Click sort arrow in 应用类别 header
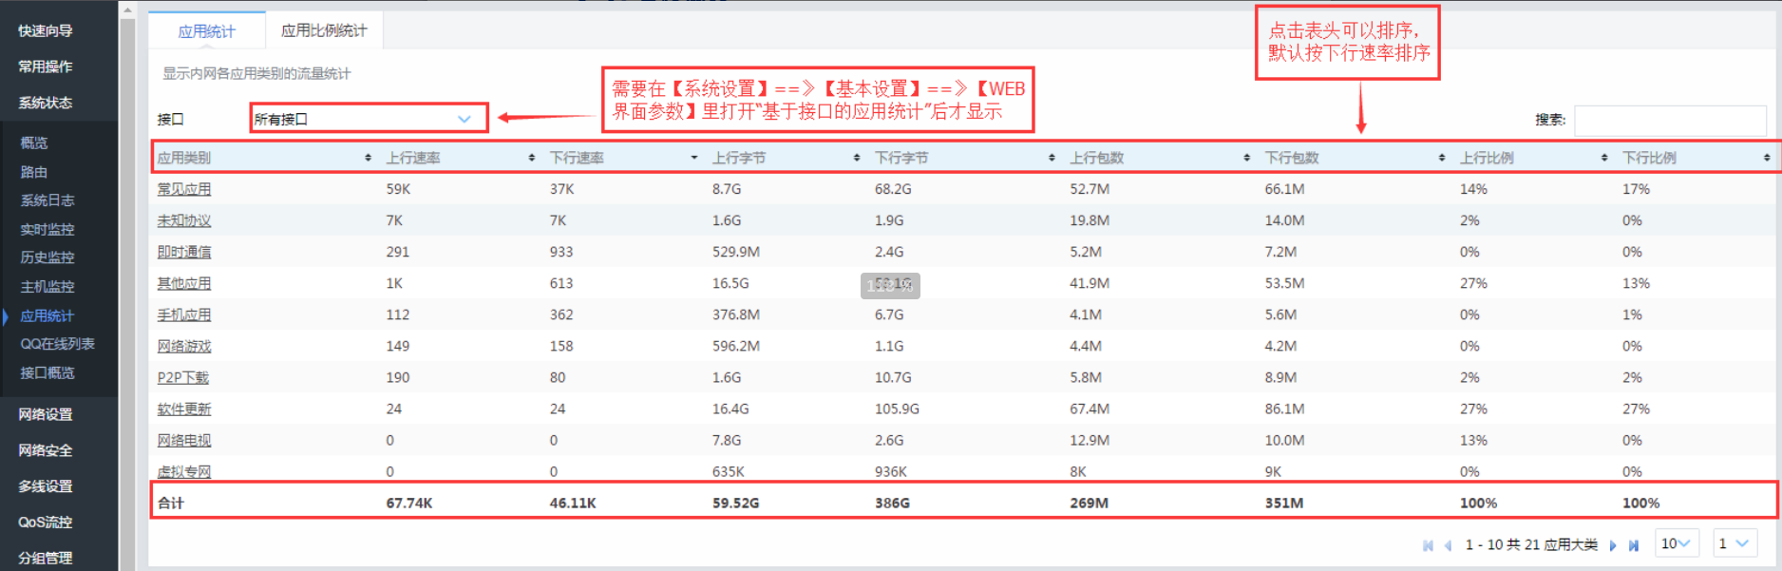This screenshot has width=1782, height=571. [368, 158]
